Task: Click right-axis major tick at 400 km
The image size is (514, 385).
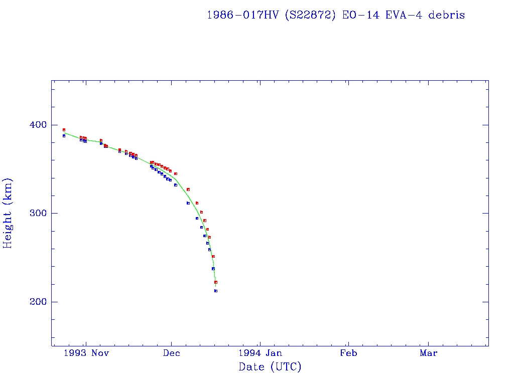Action: pyautogui.click(x=485, y=125)
